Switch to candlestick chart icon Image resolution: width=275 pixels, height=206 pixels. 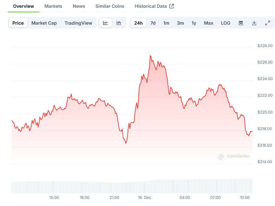tap(119, 23)
